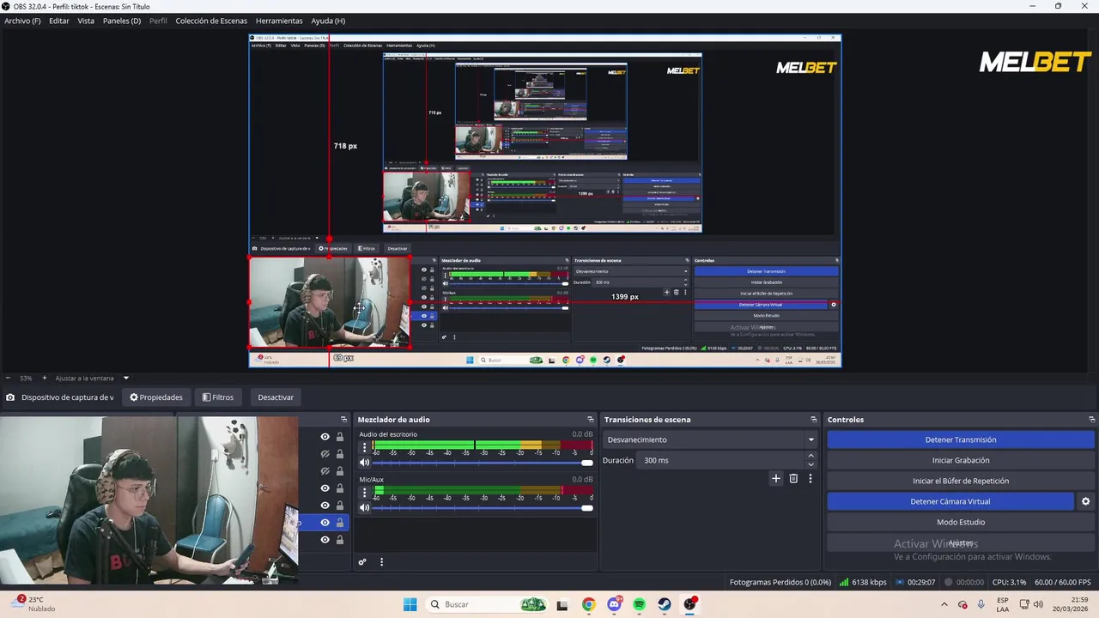Select the webcam source in the preview canvas
This screenshot has width=1099, height=618.
330,302
